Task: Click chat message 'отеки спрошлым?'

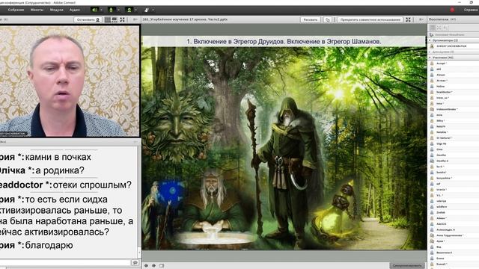Action: [93, 185]
